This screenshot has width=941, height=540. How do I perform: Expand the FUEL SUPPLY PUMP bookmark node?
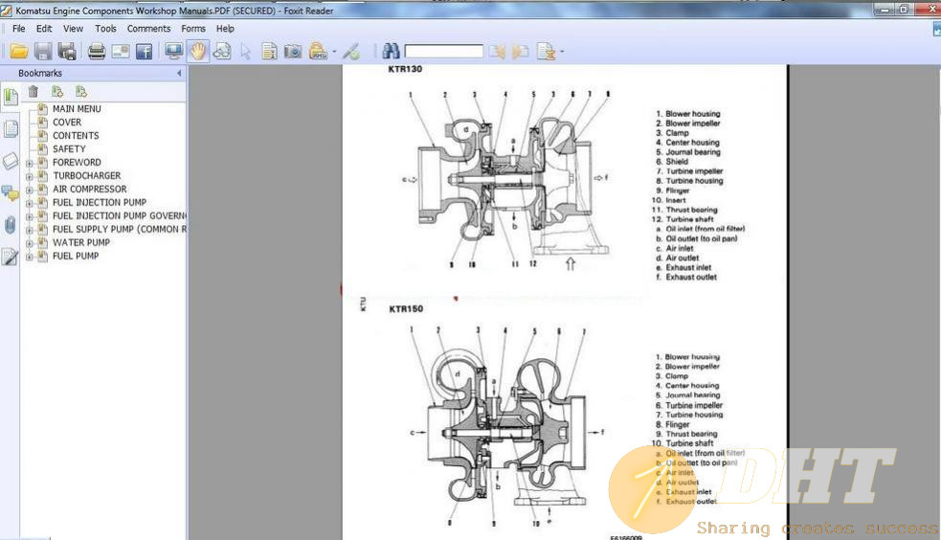coord(29,230)
